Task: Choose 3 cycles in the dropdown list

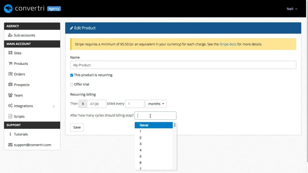Action: 140,144
